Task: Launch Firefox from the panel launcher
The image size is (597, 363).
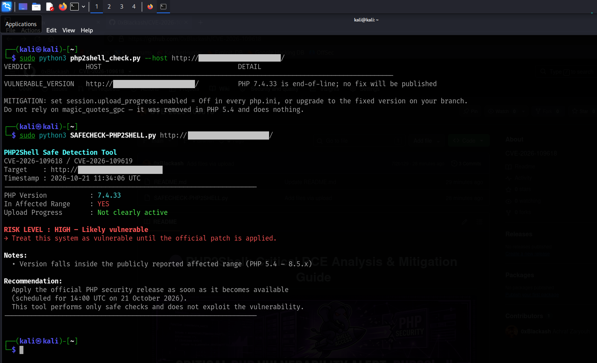Action: (63, 7)
